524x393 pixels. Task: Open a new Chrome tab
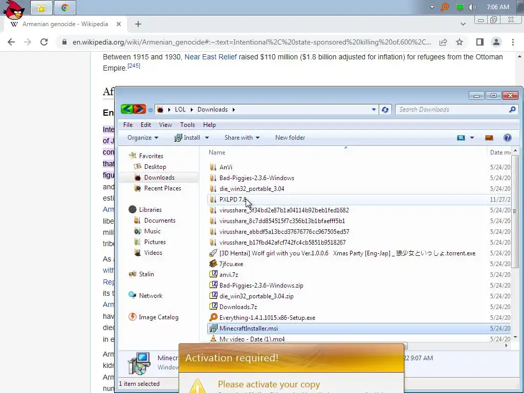coord(138,24)
